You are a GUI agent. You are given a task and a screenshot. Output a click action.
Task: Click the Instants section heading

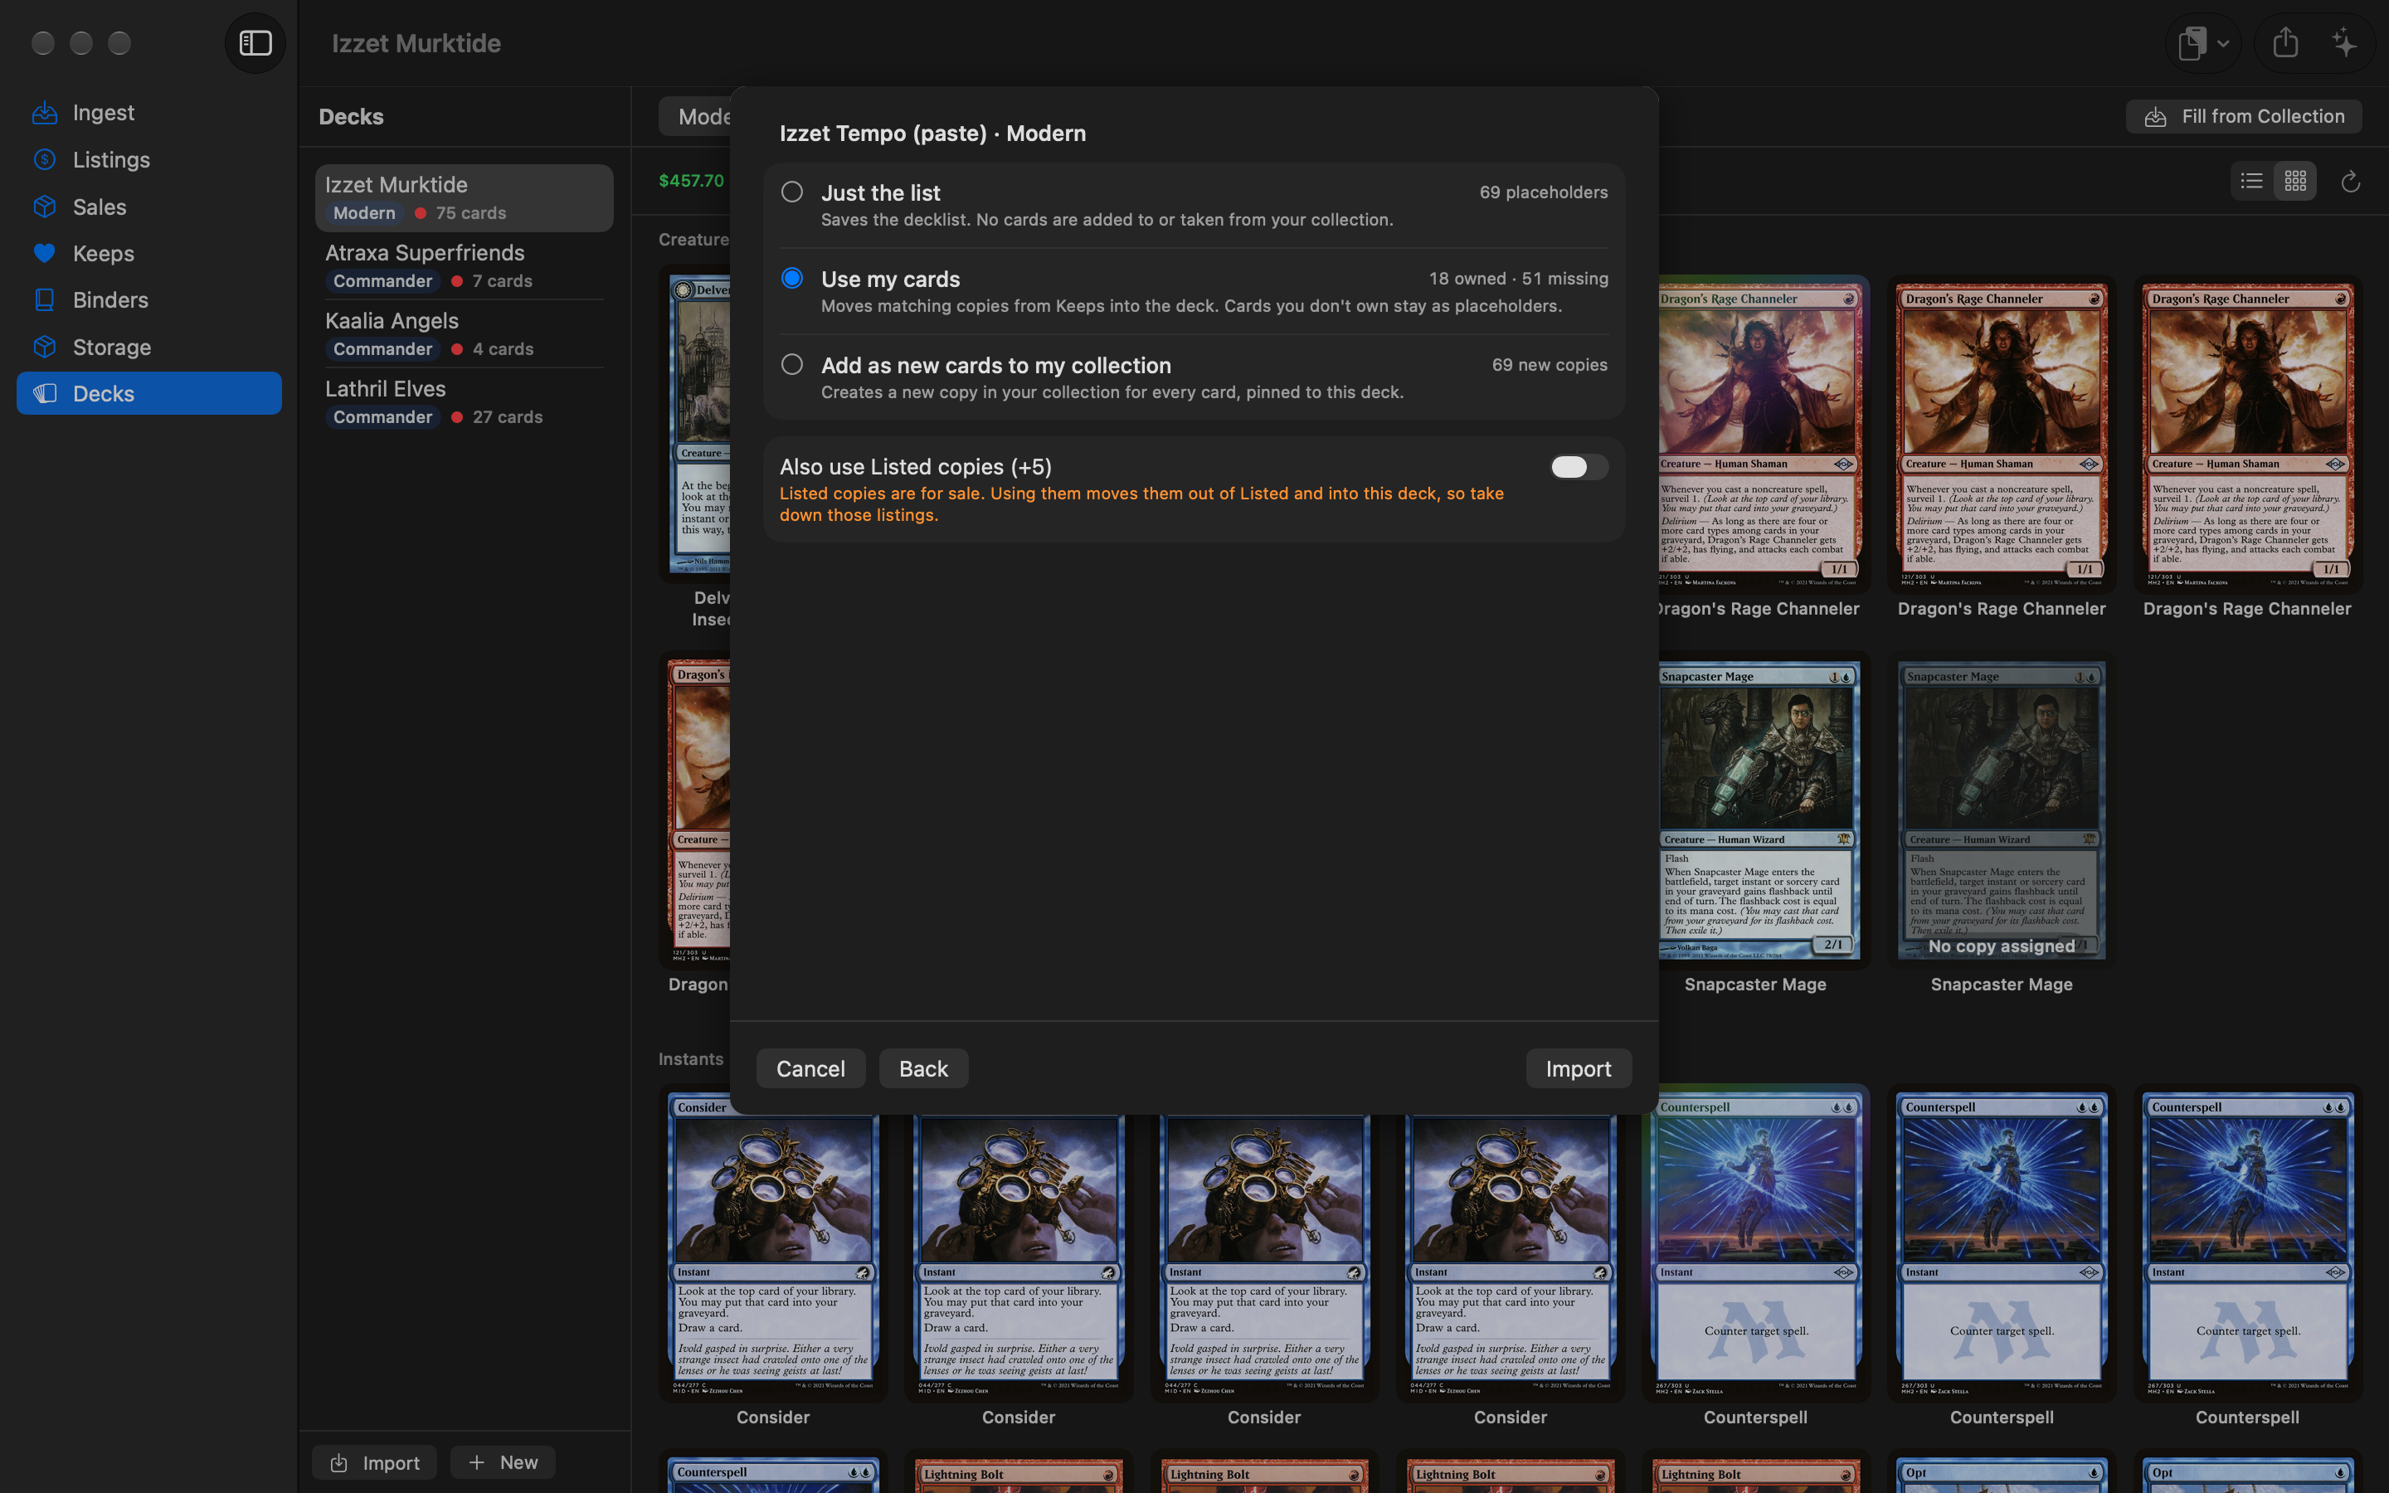click(x=691, y=1058)
